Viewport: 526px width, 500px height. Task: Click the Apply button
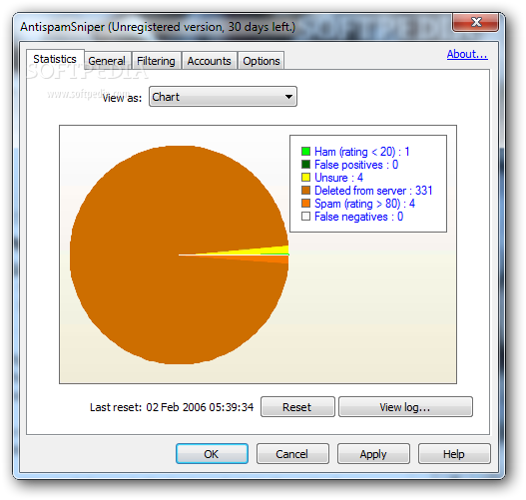pyautogui.click(x=373, y=454)
